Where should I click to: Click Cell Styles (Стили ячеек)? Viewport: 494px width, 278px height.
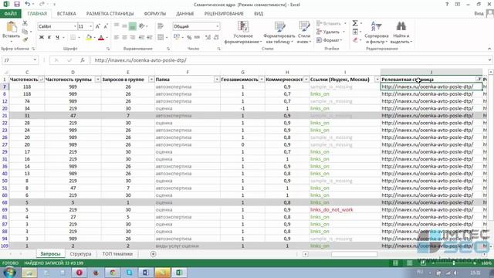pyautogui.click(x=304, y=32)
